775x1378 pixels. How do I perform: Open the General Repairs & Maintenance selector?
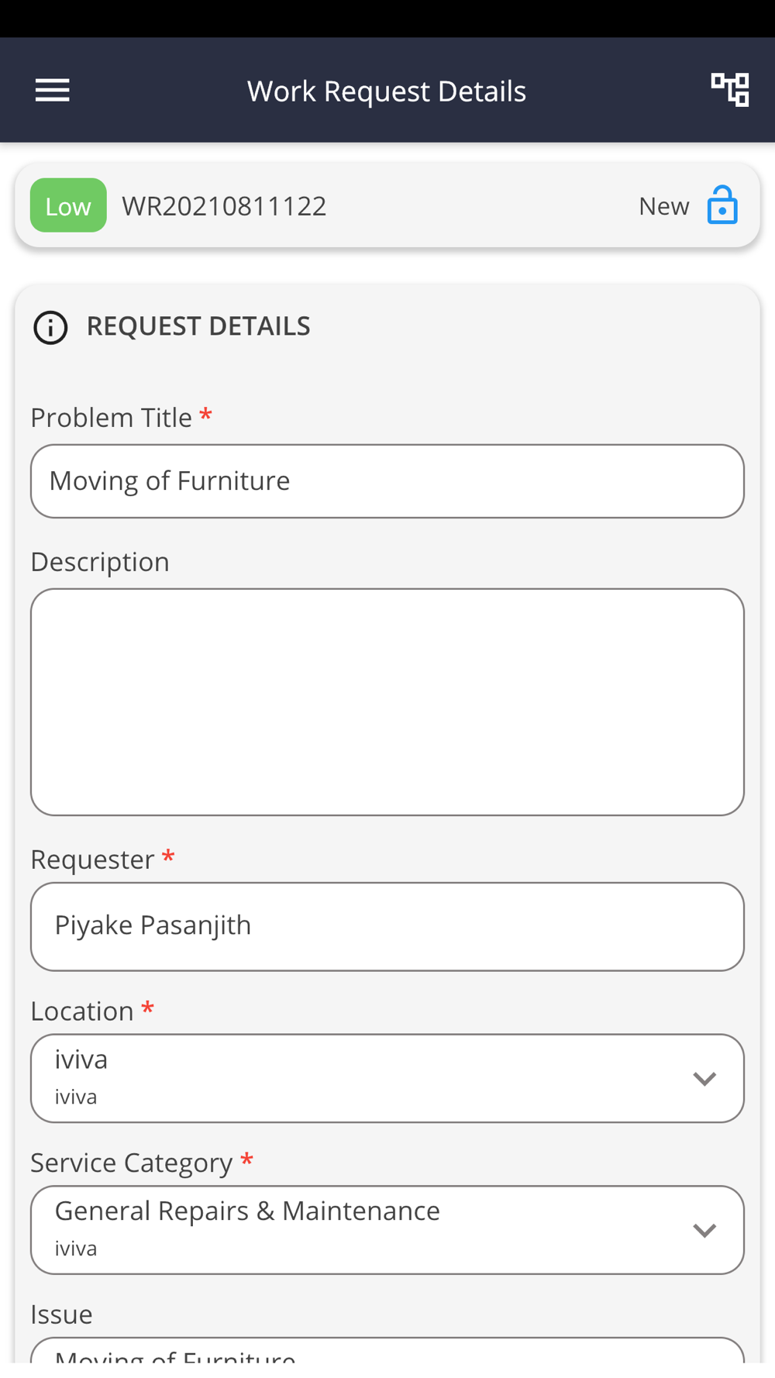387,1230
